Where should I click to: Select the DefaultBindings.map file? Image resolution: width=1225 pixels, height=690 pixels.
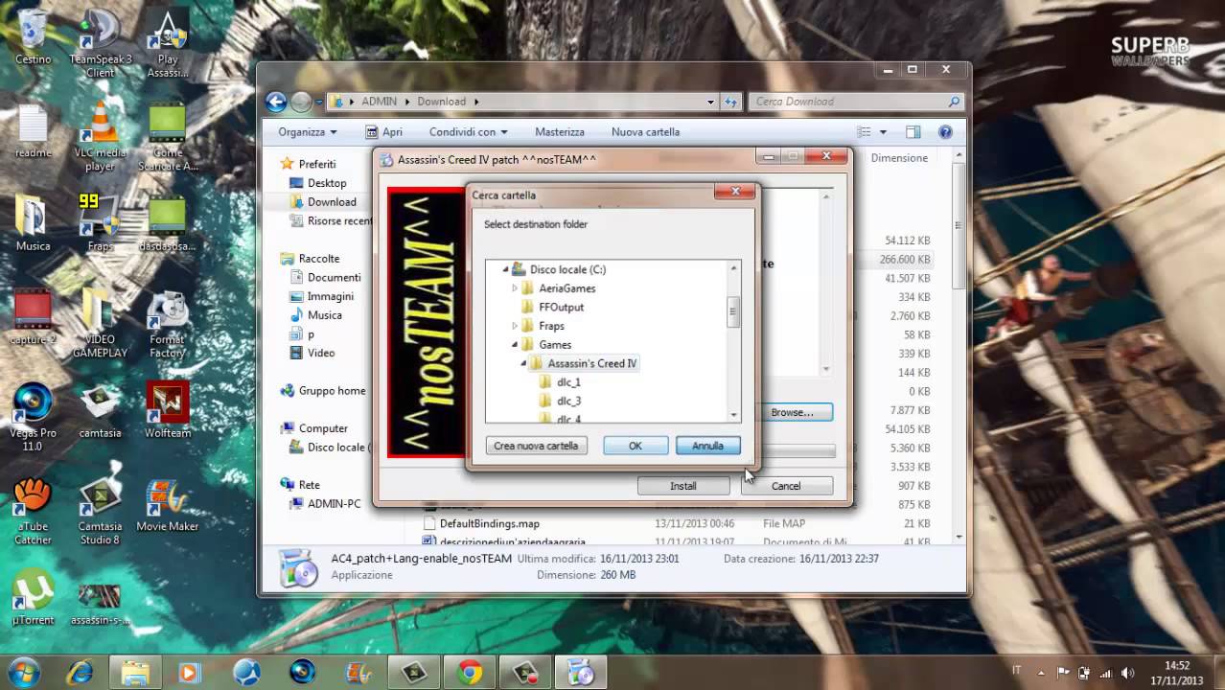point(489,524)
